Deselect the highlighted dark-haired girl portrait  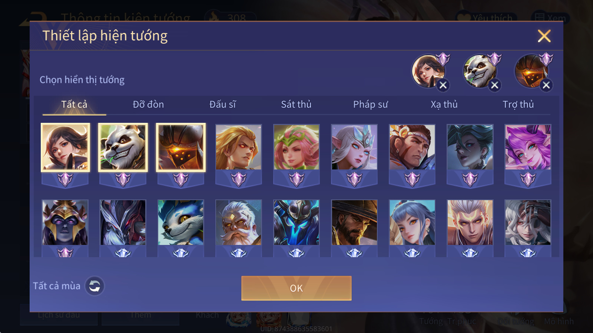pos(65,147)
